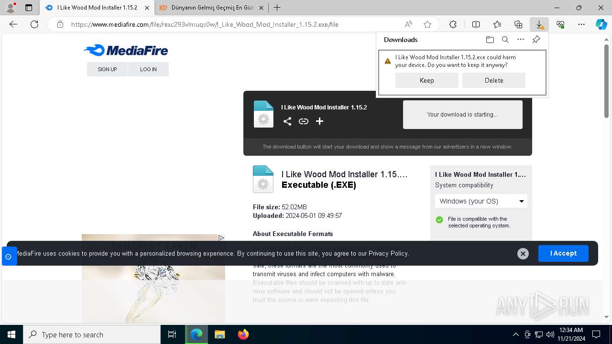Image resolution: width=612 pixels, height=344 pixels.
Task: Open notification center icon
Action: tap(596, 334)
